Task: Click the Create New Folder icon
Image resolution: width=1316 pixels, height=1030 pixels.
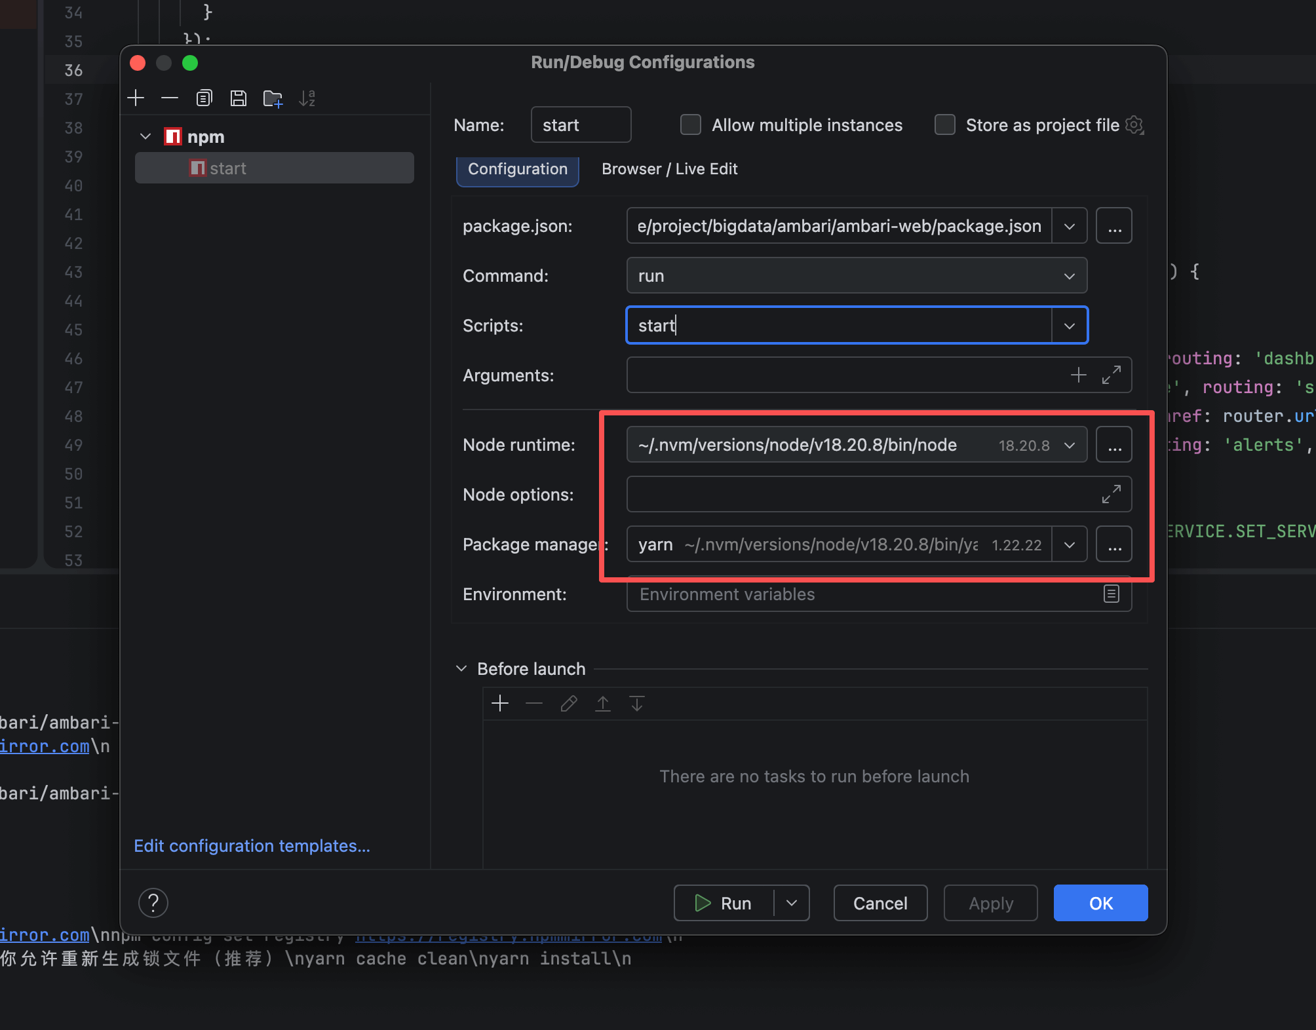Action: [273, 98]
